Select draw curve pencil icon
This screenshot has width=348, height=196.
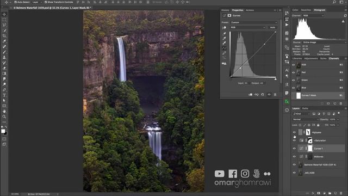tap(224, 53)
